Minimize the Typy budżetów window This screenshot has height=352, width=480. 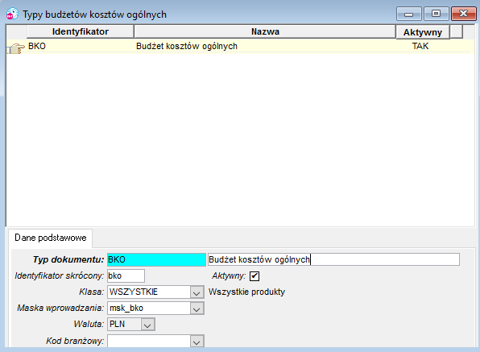(x=409, y=14)
